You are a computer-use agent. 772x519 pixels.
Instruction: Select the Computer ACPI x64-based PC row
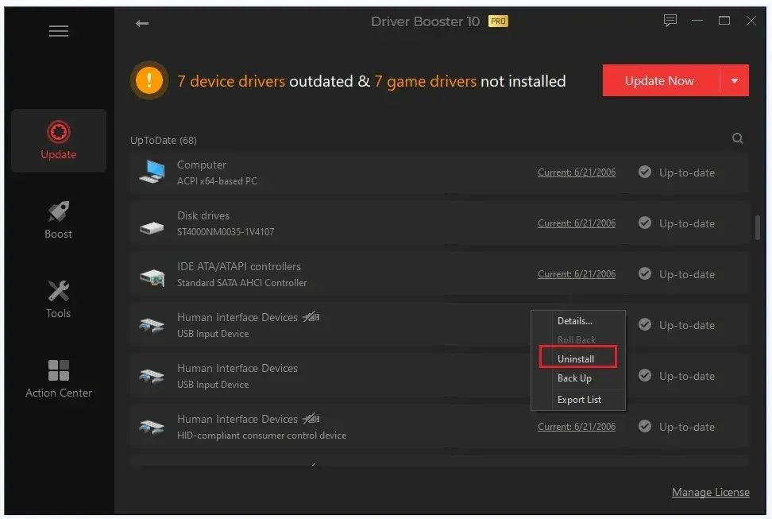click(x=440, y=172)
